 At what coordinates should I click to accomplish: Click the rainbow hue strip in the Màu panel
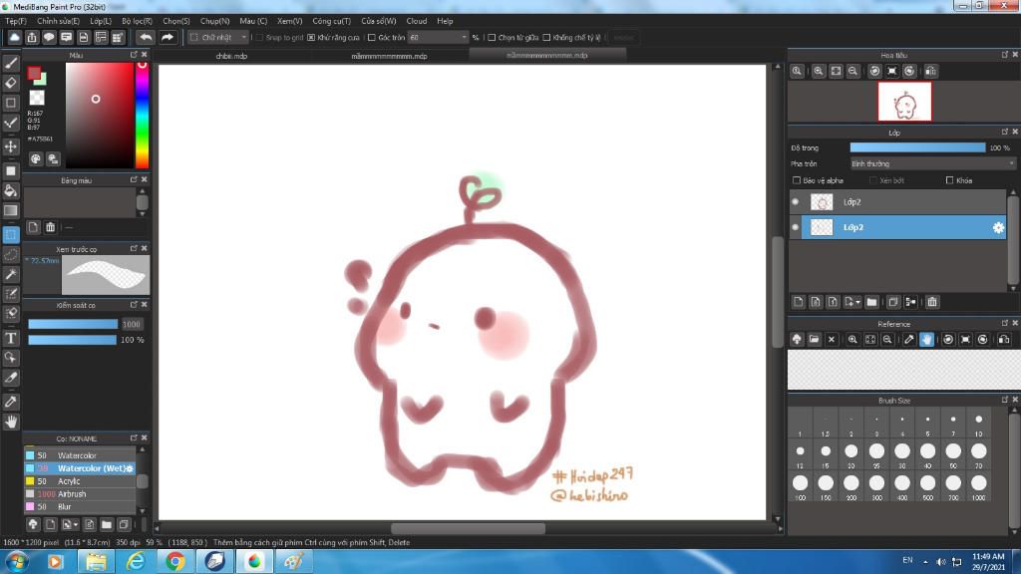[x=142, y=116]
